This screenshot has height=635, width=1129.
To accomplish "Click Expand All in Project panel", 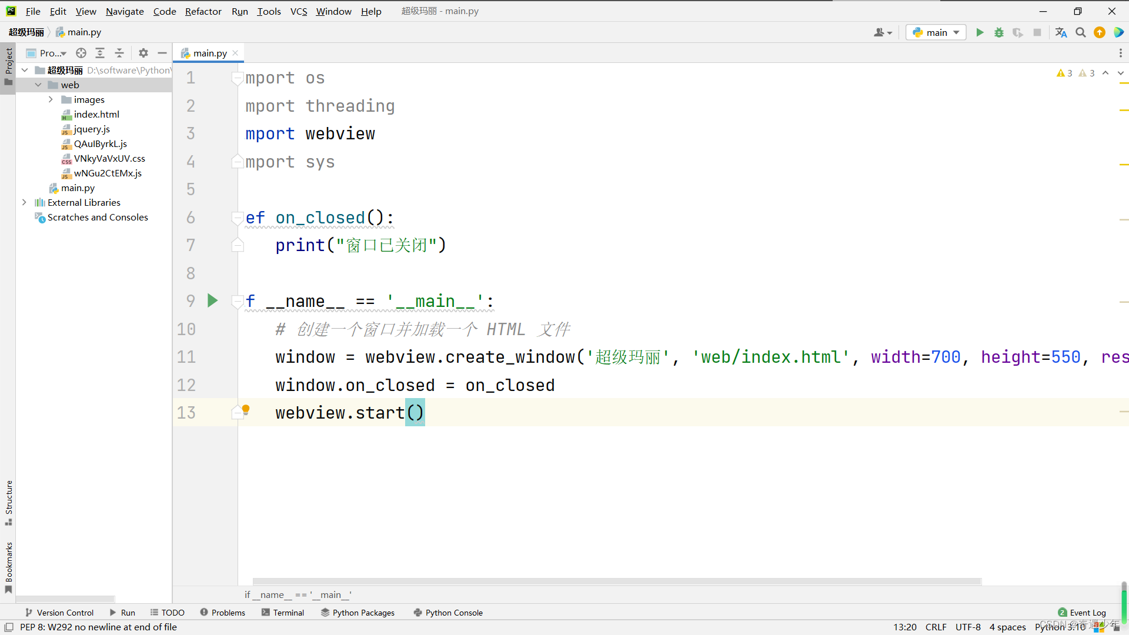I will click(100, 53).
